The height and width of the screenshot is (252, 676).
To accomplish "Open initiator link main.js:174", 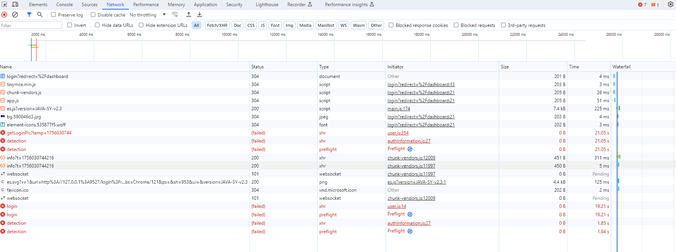I will click(x=399, y=109).
